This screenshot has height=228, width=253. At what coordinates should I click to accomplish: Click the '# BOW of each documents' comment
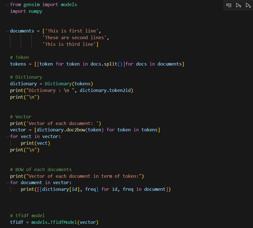click(41, 169)
